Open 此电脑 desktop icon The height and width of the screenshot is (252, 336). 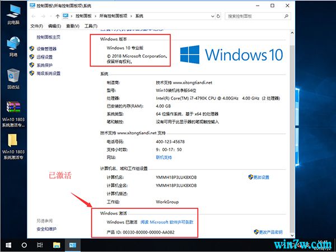(x=13, y=14)
